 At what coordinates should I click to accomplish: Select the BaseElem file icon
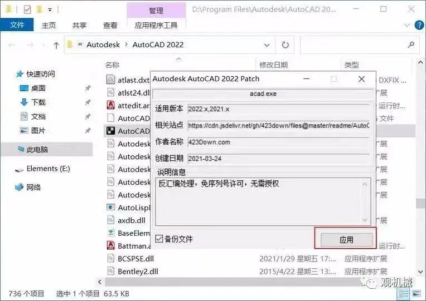pyautogui.click(x=110, y=233)
